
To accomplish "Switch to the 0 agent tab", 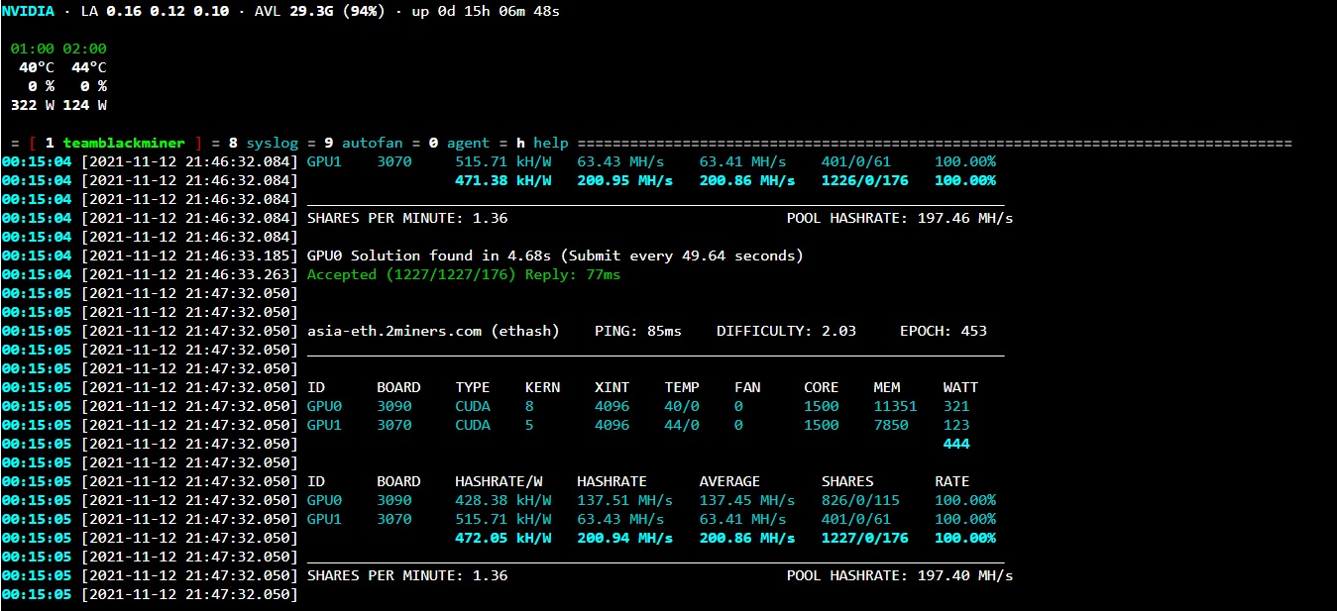I will (x=459, y=143).
